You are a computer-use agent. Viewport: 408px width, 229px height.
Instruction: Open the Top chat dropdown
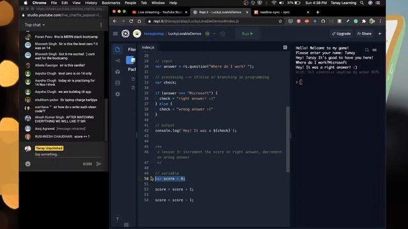click(x=34, y=25)
